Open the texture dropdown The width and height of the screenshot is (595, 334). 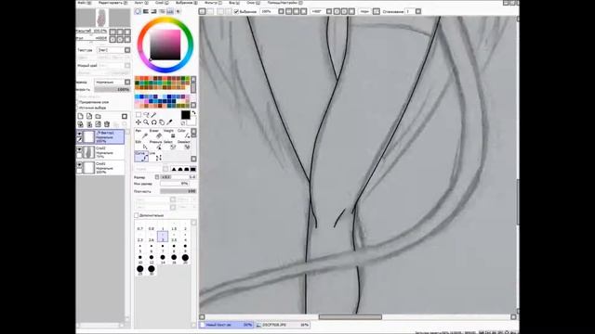(127, 50)
